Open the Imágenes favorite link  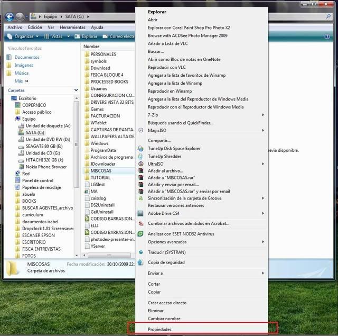24,65
